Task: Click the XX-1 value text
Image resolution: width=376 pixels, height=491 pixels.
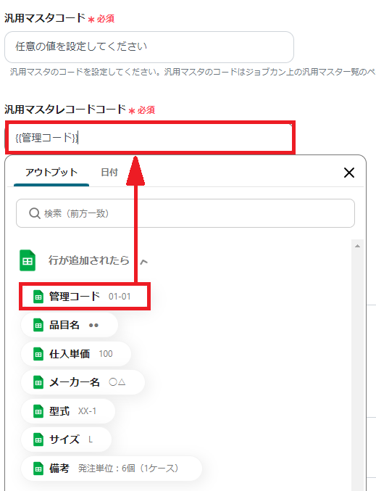Action: tap(87, 411)
